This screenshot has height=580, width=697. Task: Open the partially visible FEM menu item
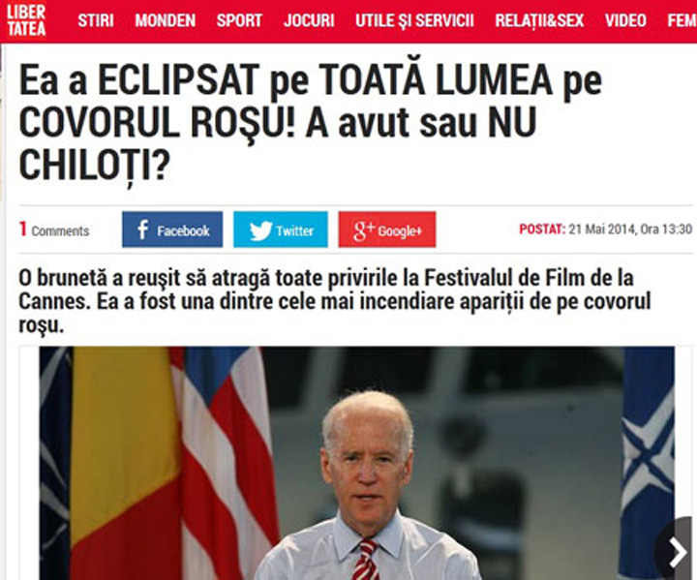(x=682, y=20)
